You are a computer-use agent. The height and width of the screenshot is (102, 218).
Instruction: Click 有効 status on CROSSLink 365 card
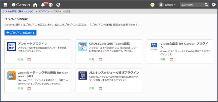coord(92,59)
